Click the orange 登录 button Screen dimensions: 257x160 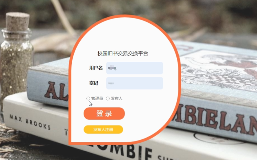coord(104,114)
